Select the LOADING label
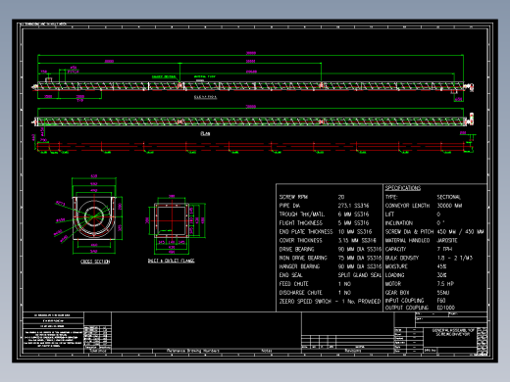The height and width of the screenshot is (382, 510). (x=395, y=275)
